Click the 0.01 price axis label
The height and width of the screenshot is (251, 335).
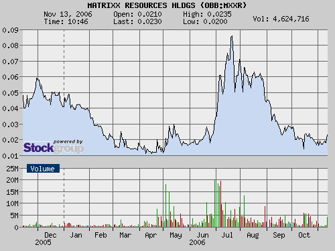[10, 156]
